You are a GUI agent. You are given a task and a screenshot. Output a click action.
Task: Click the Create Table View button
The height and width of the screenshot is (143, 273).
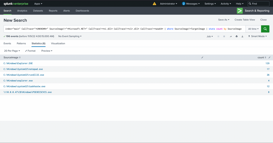245,20
